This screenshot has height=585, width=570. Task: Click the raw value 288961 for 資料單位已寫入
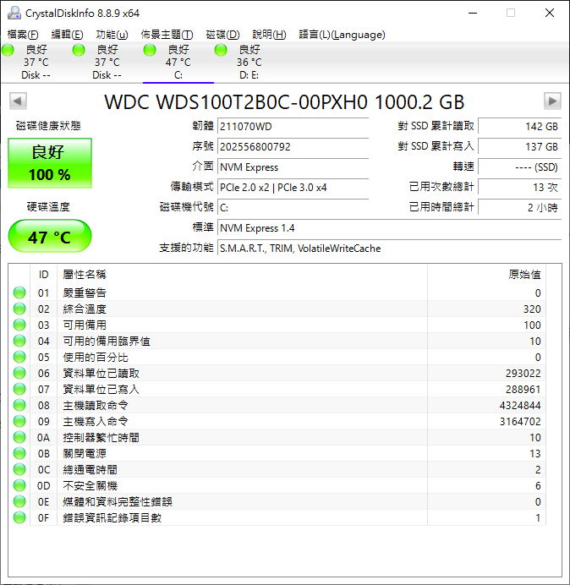(523, 389)
